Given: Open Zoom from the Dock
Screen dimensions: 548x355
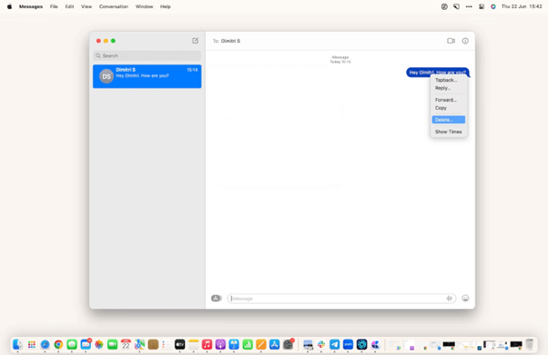Looking at the screenshot, I should [348, 344].
